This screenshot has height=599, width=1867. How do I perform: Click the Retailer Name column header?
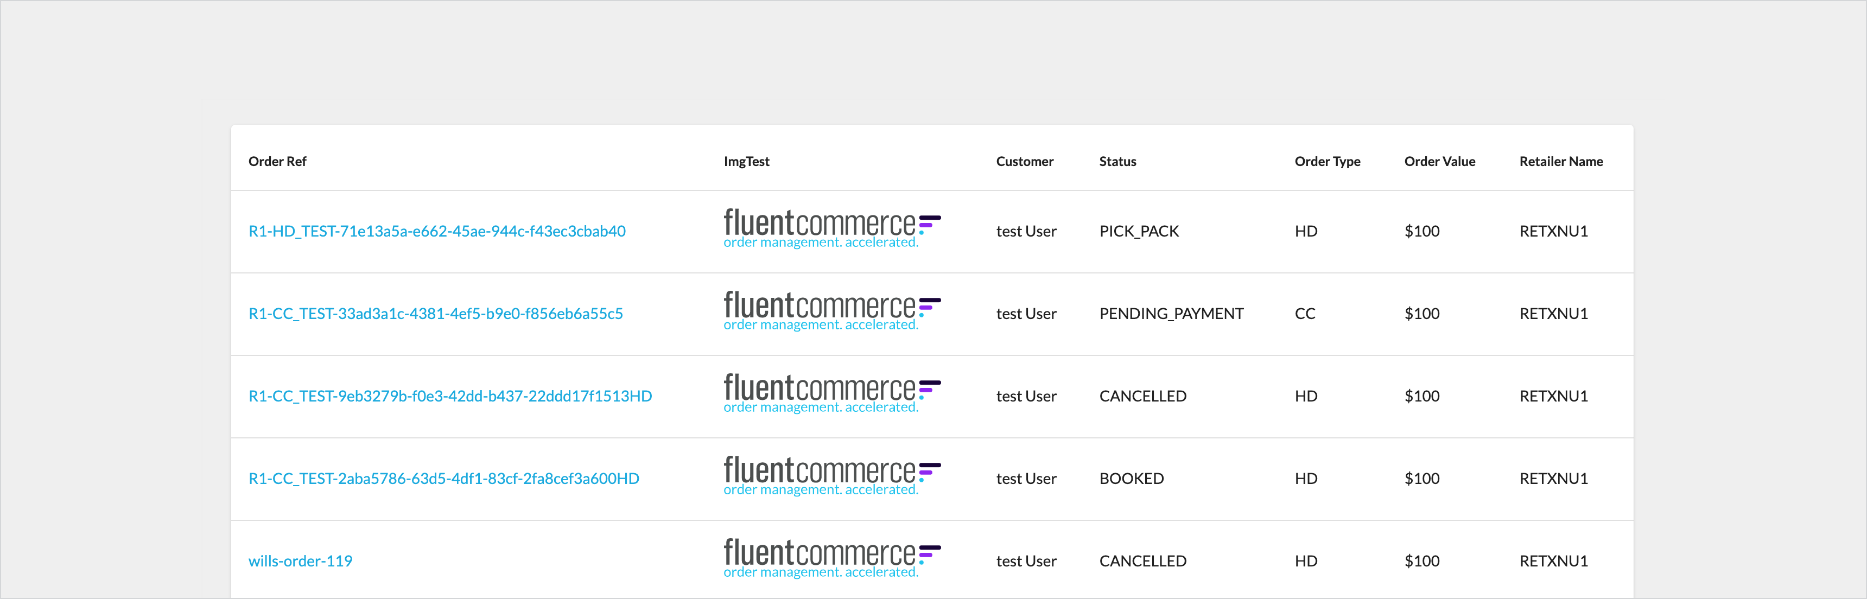click(x=1560, y=162)
